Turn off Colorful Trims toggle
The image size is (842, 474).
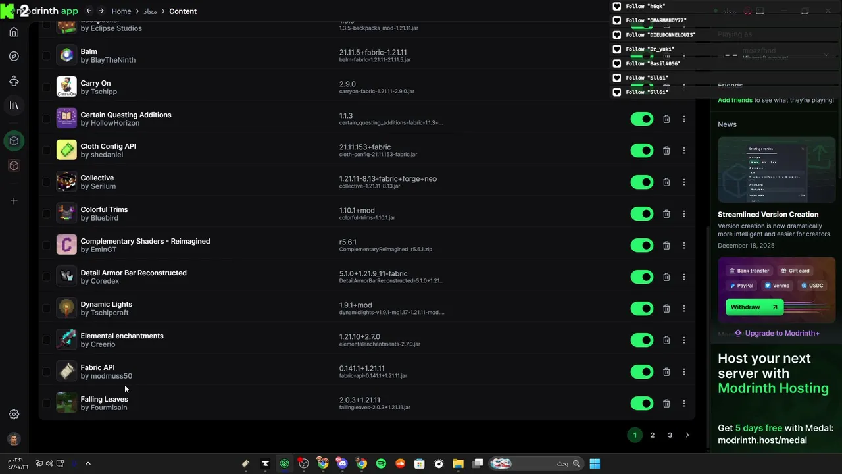click(642, 213)
